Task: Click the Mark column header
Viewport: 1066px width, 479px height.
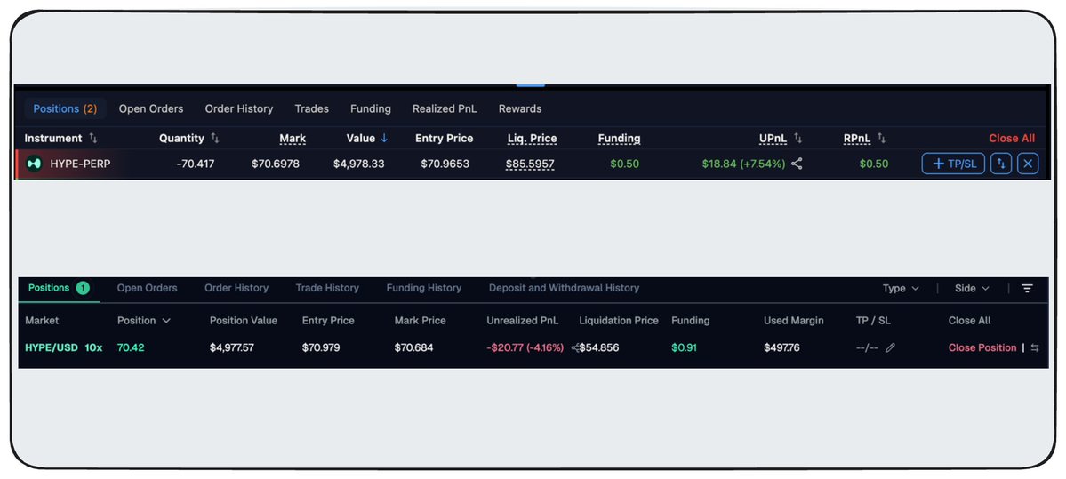Action: click(293, 139)
